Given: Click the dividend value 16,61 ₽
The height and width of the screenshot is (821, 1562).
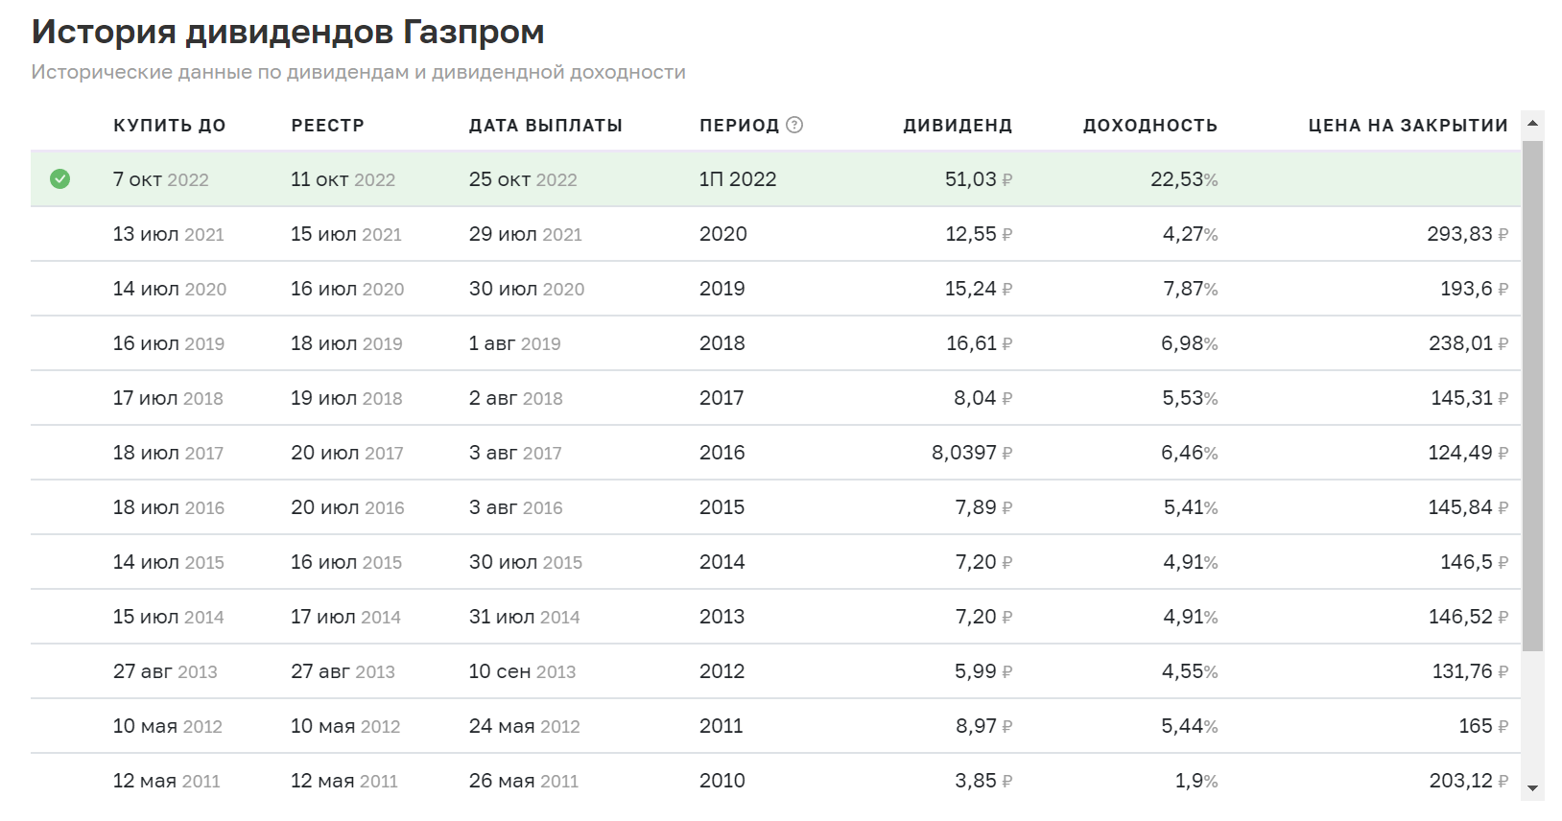Looking at the screenshot, I should (x=980, y=343).
